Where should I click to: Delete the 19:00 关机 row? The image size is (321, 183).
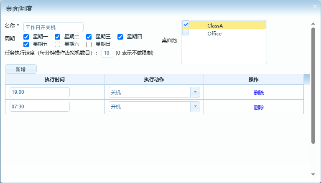[259, 93]
